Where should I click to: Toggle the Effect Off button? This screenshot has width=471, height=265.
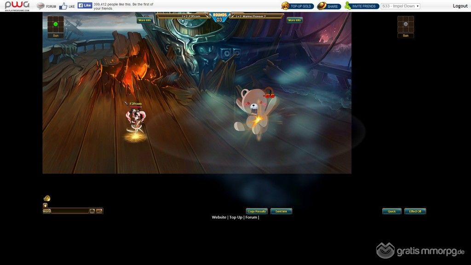(x=415, y=212)
